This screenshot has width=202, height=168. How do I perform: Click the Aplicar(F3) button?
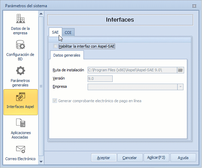(156, 158)
